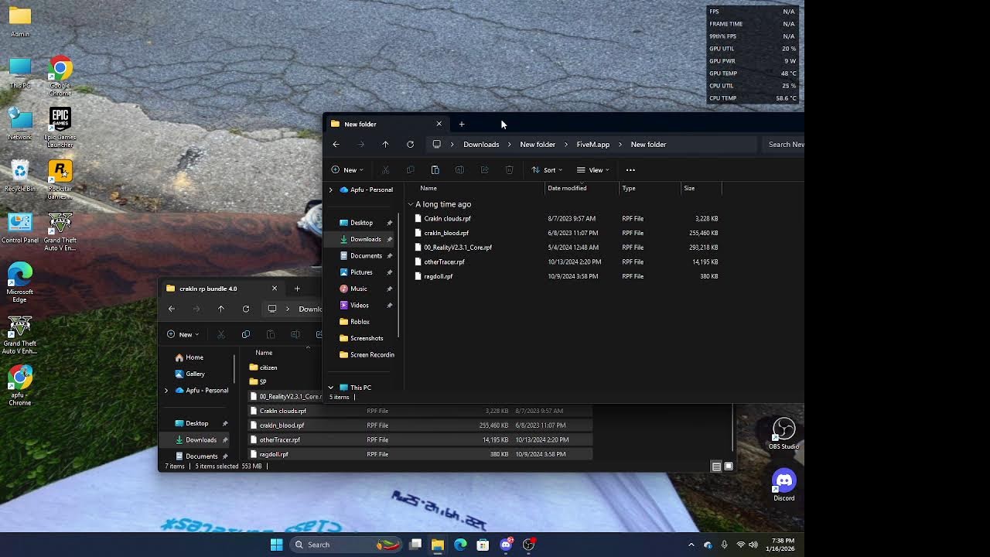Expand Apfu - Personal in New folder sidebar
Image resolution: width=990 pixels, height=557 pixels.
coord(331,190)
